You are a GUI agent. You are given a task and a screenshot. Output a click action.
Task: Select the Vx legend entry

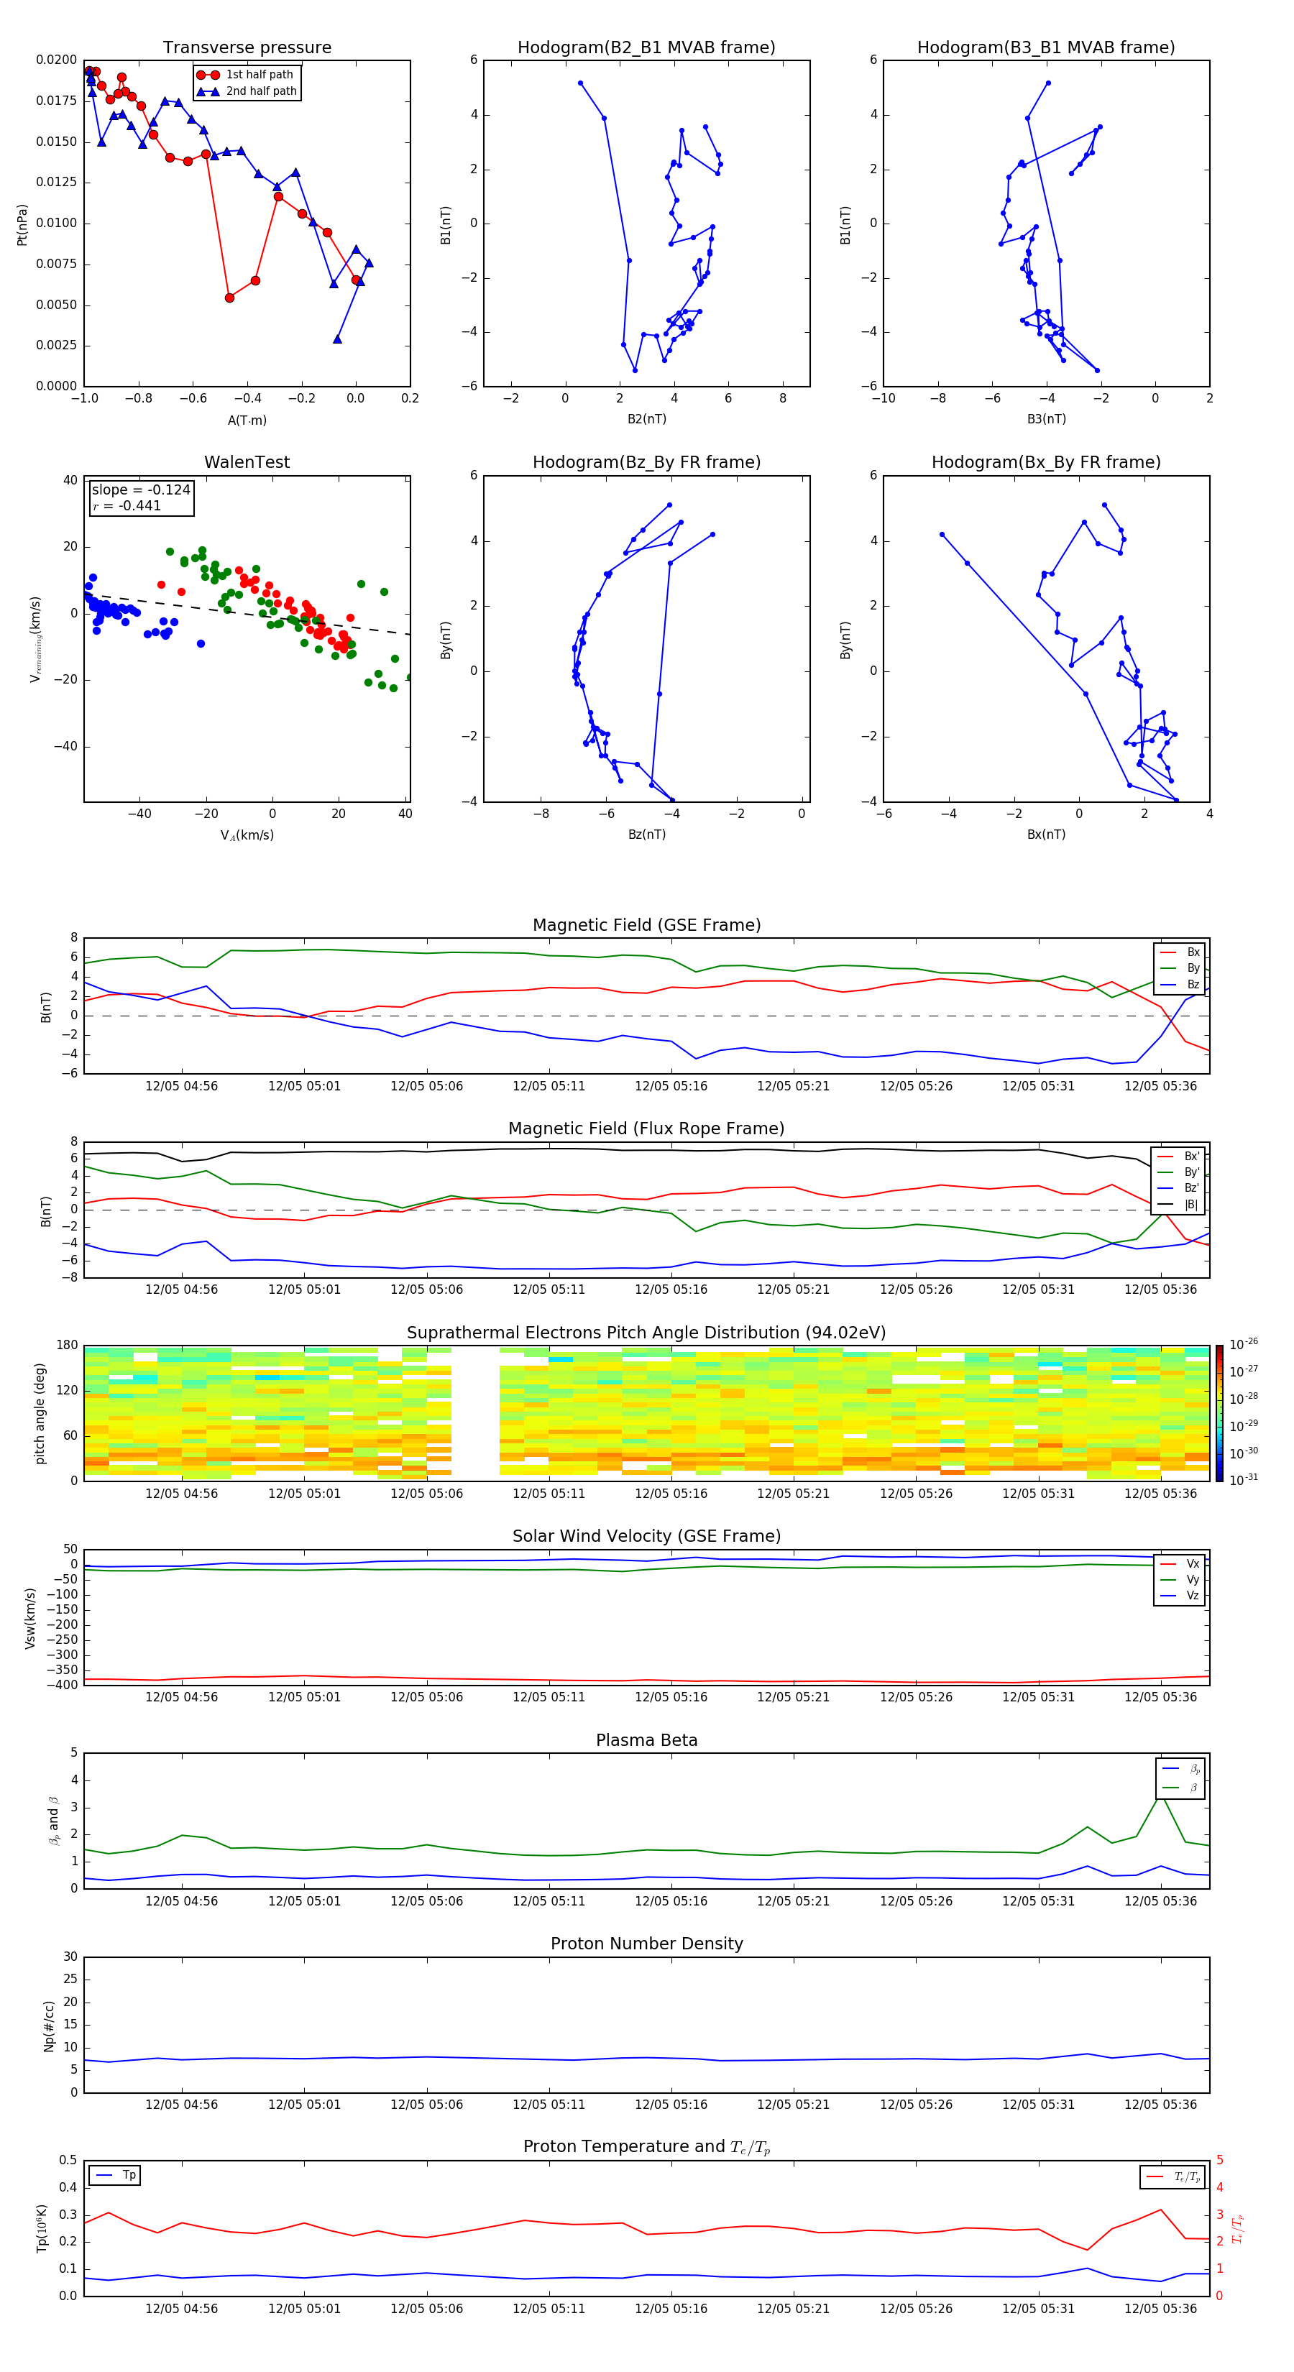(1180, 1563)
